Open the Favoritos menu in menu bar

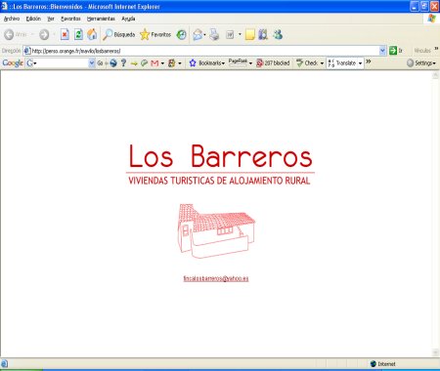(x=70, y=19)
